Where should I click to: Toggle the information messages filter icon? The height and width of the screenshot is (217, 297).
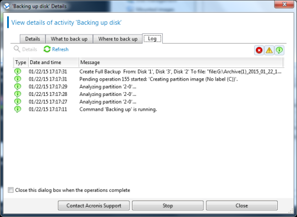coord(279,50)
